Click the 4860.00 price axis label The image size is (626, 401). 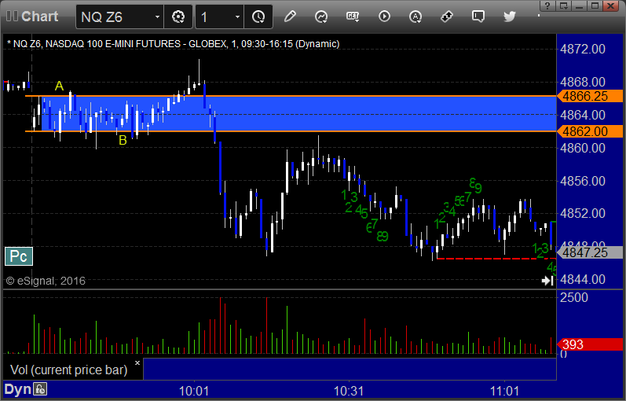click(583, 149)
